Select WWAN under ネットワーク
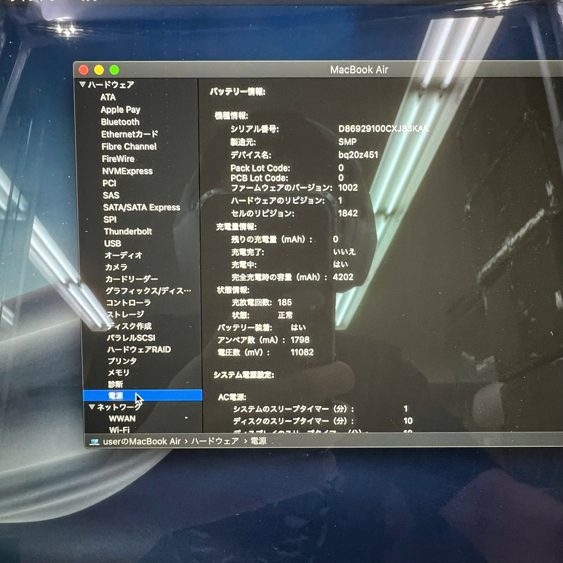This screenshot has height=563, width=563. click(x=122, y=418)
